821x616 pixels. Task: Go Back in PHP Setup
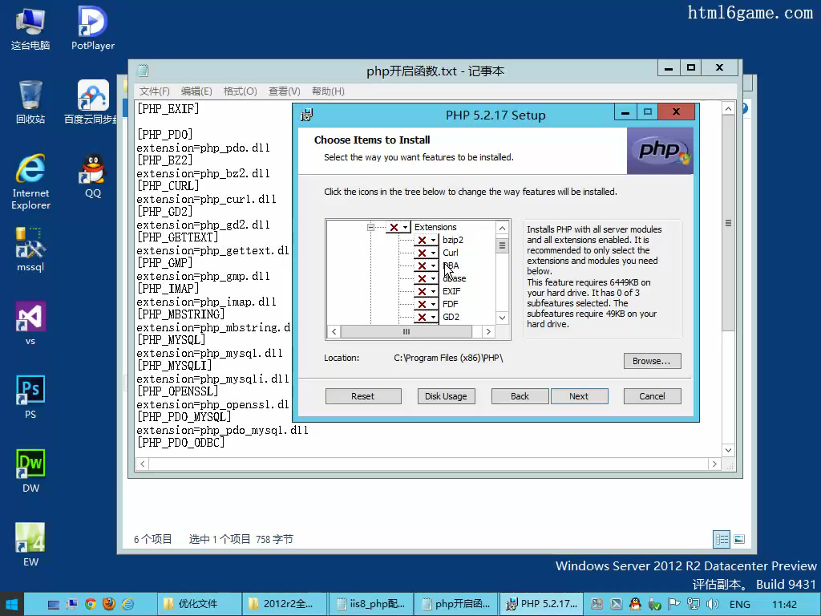(520, 396)
